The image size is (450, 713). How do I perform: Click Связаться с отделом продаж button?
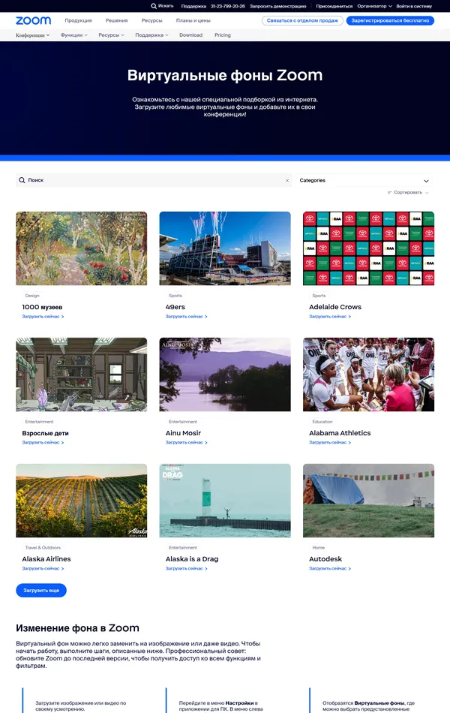pyautogui.click(x=302, y=20)
